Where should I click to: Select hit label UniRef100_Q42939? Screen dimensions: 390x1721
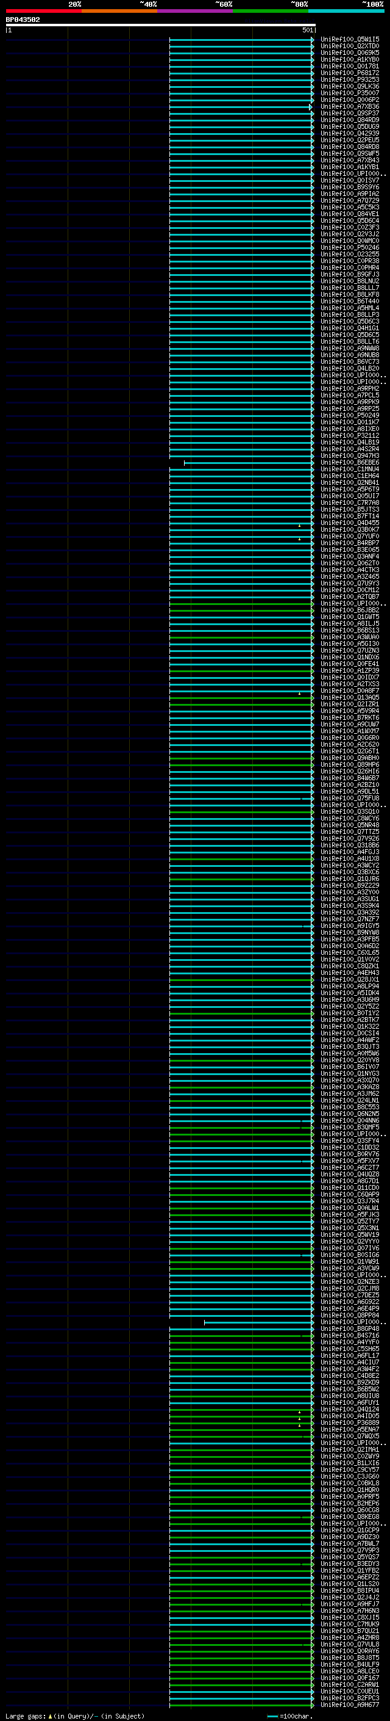coord(350,134)
